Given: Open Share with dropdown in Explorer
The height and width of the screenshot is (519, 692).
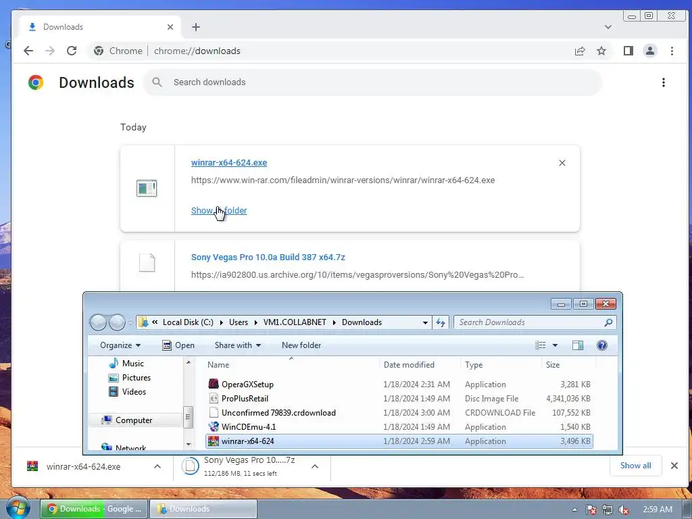Looking at the screenshot, I should 237,345.
